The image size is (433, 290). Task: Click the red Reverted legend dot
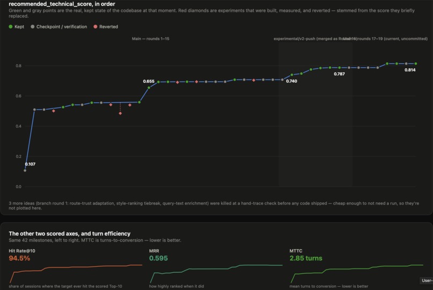pyautogui.click(x=96, y=27)
